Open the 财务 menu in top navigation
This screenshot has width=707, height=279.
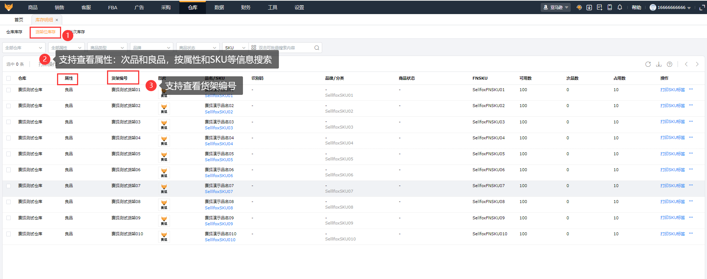[x=246, y=7]
